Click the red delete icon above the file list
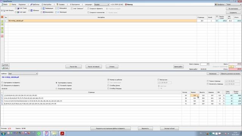The width and height of the screenshot is (242, 136). click(x=2, y=17)
